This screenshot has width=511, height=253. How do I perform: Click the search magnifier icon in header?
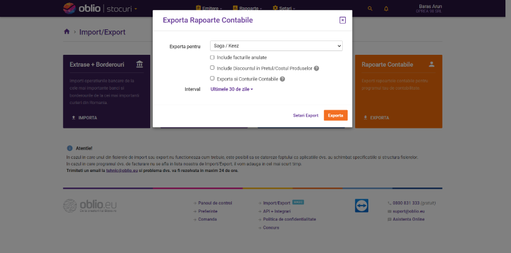[370, 9]
